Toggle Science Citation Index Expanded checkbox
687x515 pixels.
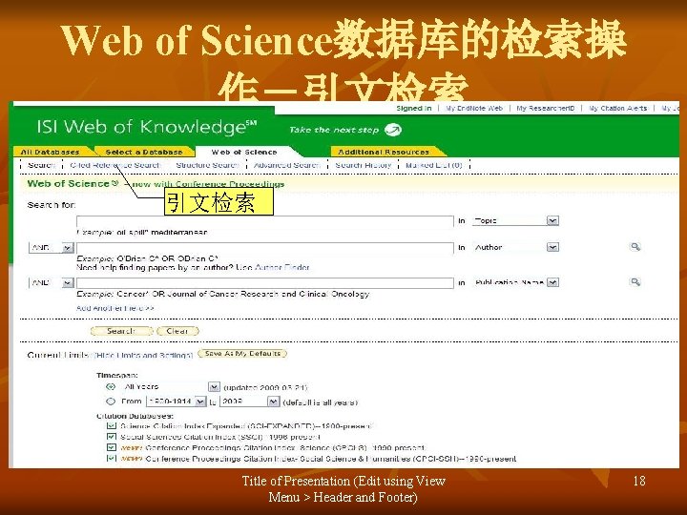112,425
